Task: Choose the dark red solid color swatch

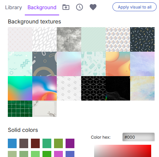Action: (x=35, y=143)
